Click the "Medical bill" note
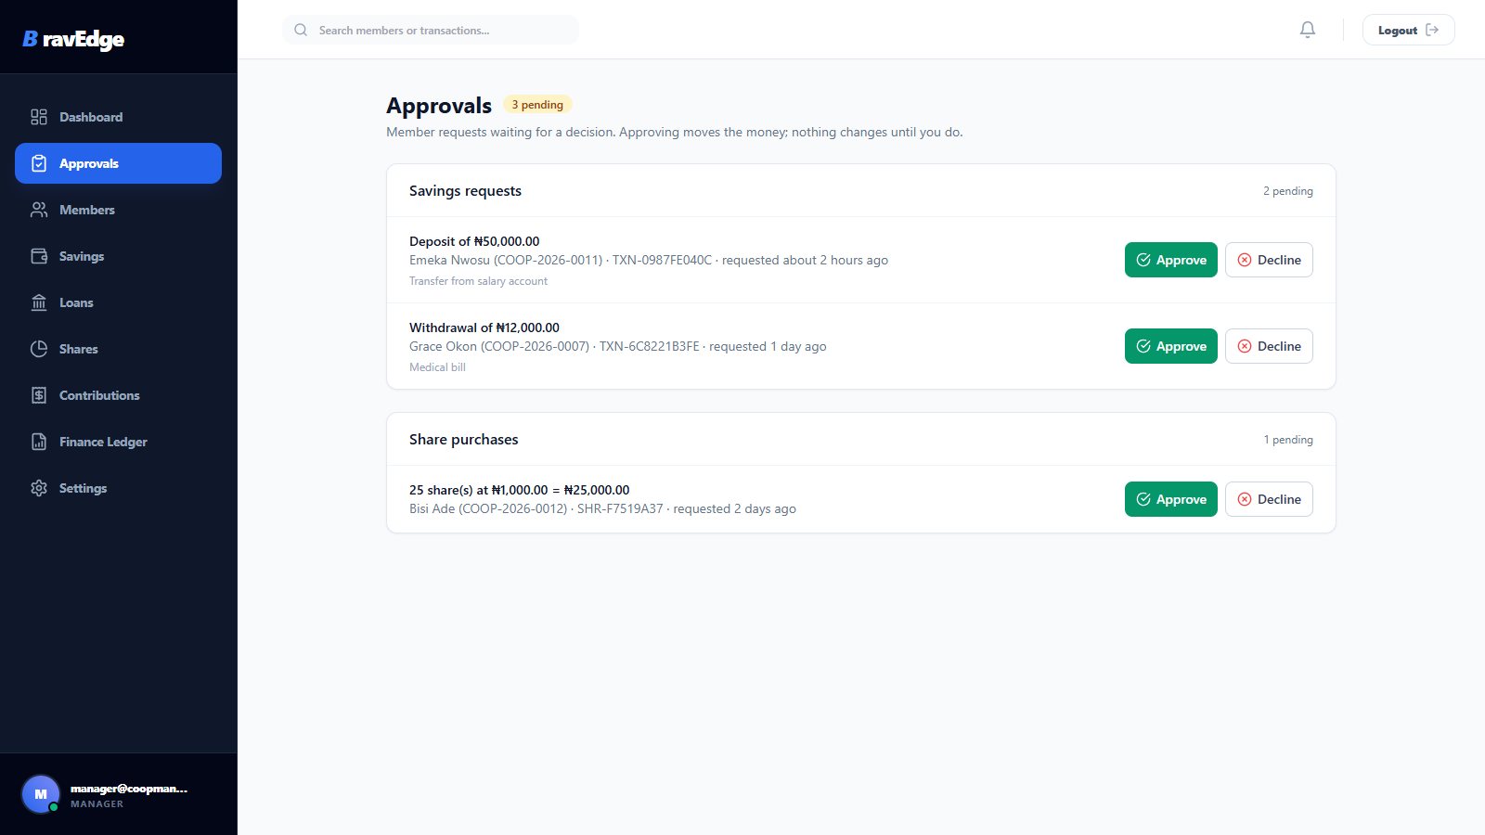 pos(437,367)
